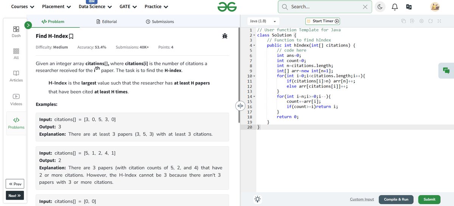Open the notifications bell

point(395,7)
